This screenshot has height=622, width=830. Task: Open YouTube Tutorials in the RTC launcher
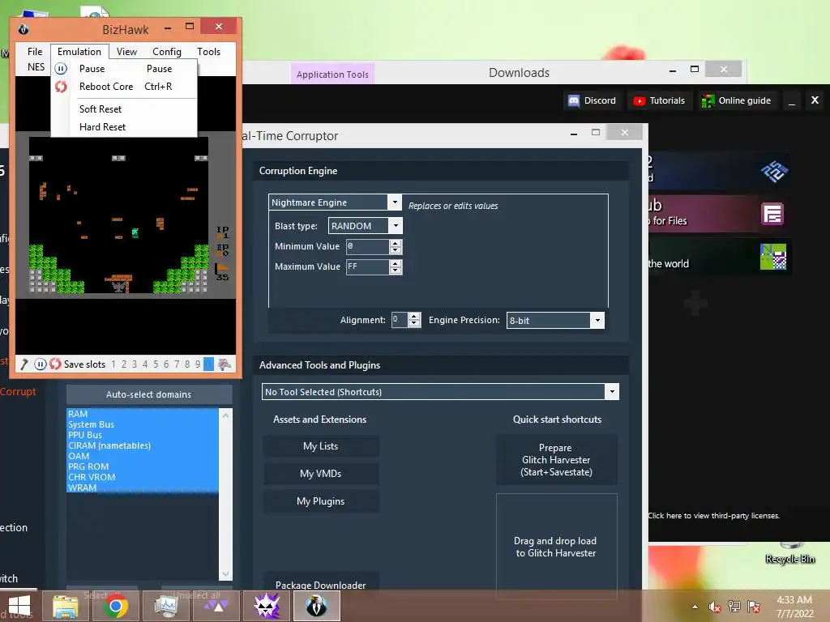(x=660, y=100)
